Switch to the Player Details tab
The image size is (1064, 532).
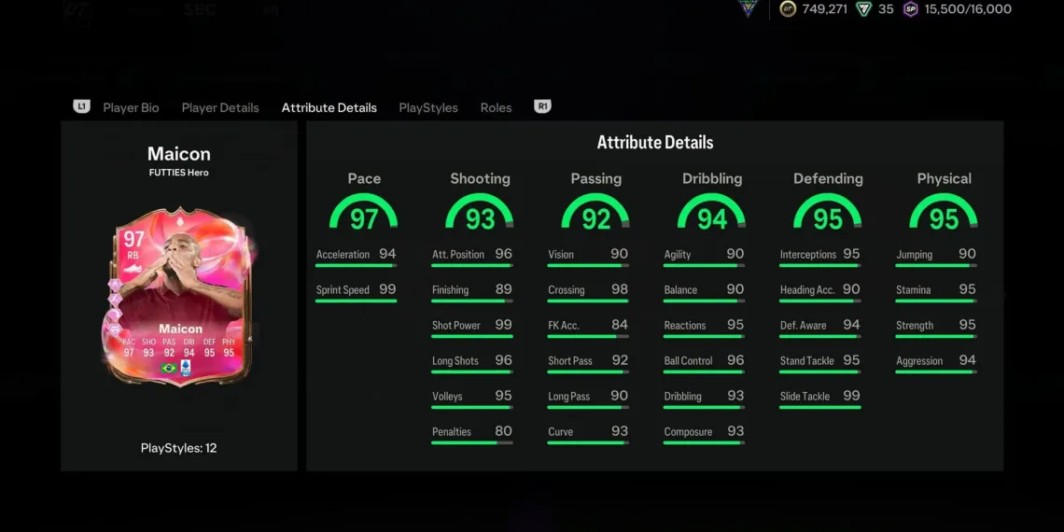click(220, 107)
